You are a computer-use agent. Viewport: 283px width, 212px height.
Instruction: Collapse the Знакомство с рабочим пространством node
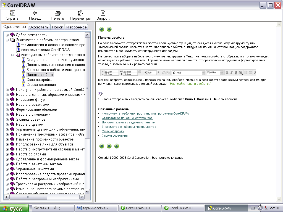7,40
